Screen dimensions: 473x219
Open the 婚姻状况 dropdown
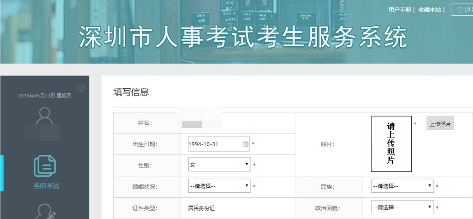[x=219, y=186]
